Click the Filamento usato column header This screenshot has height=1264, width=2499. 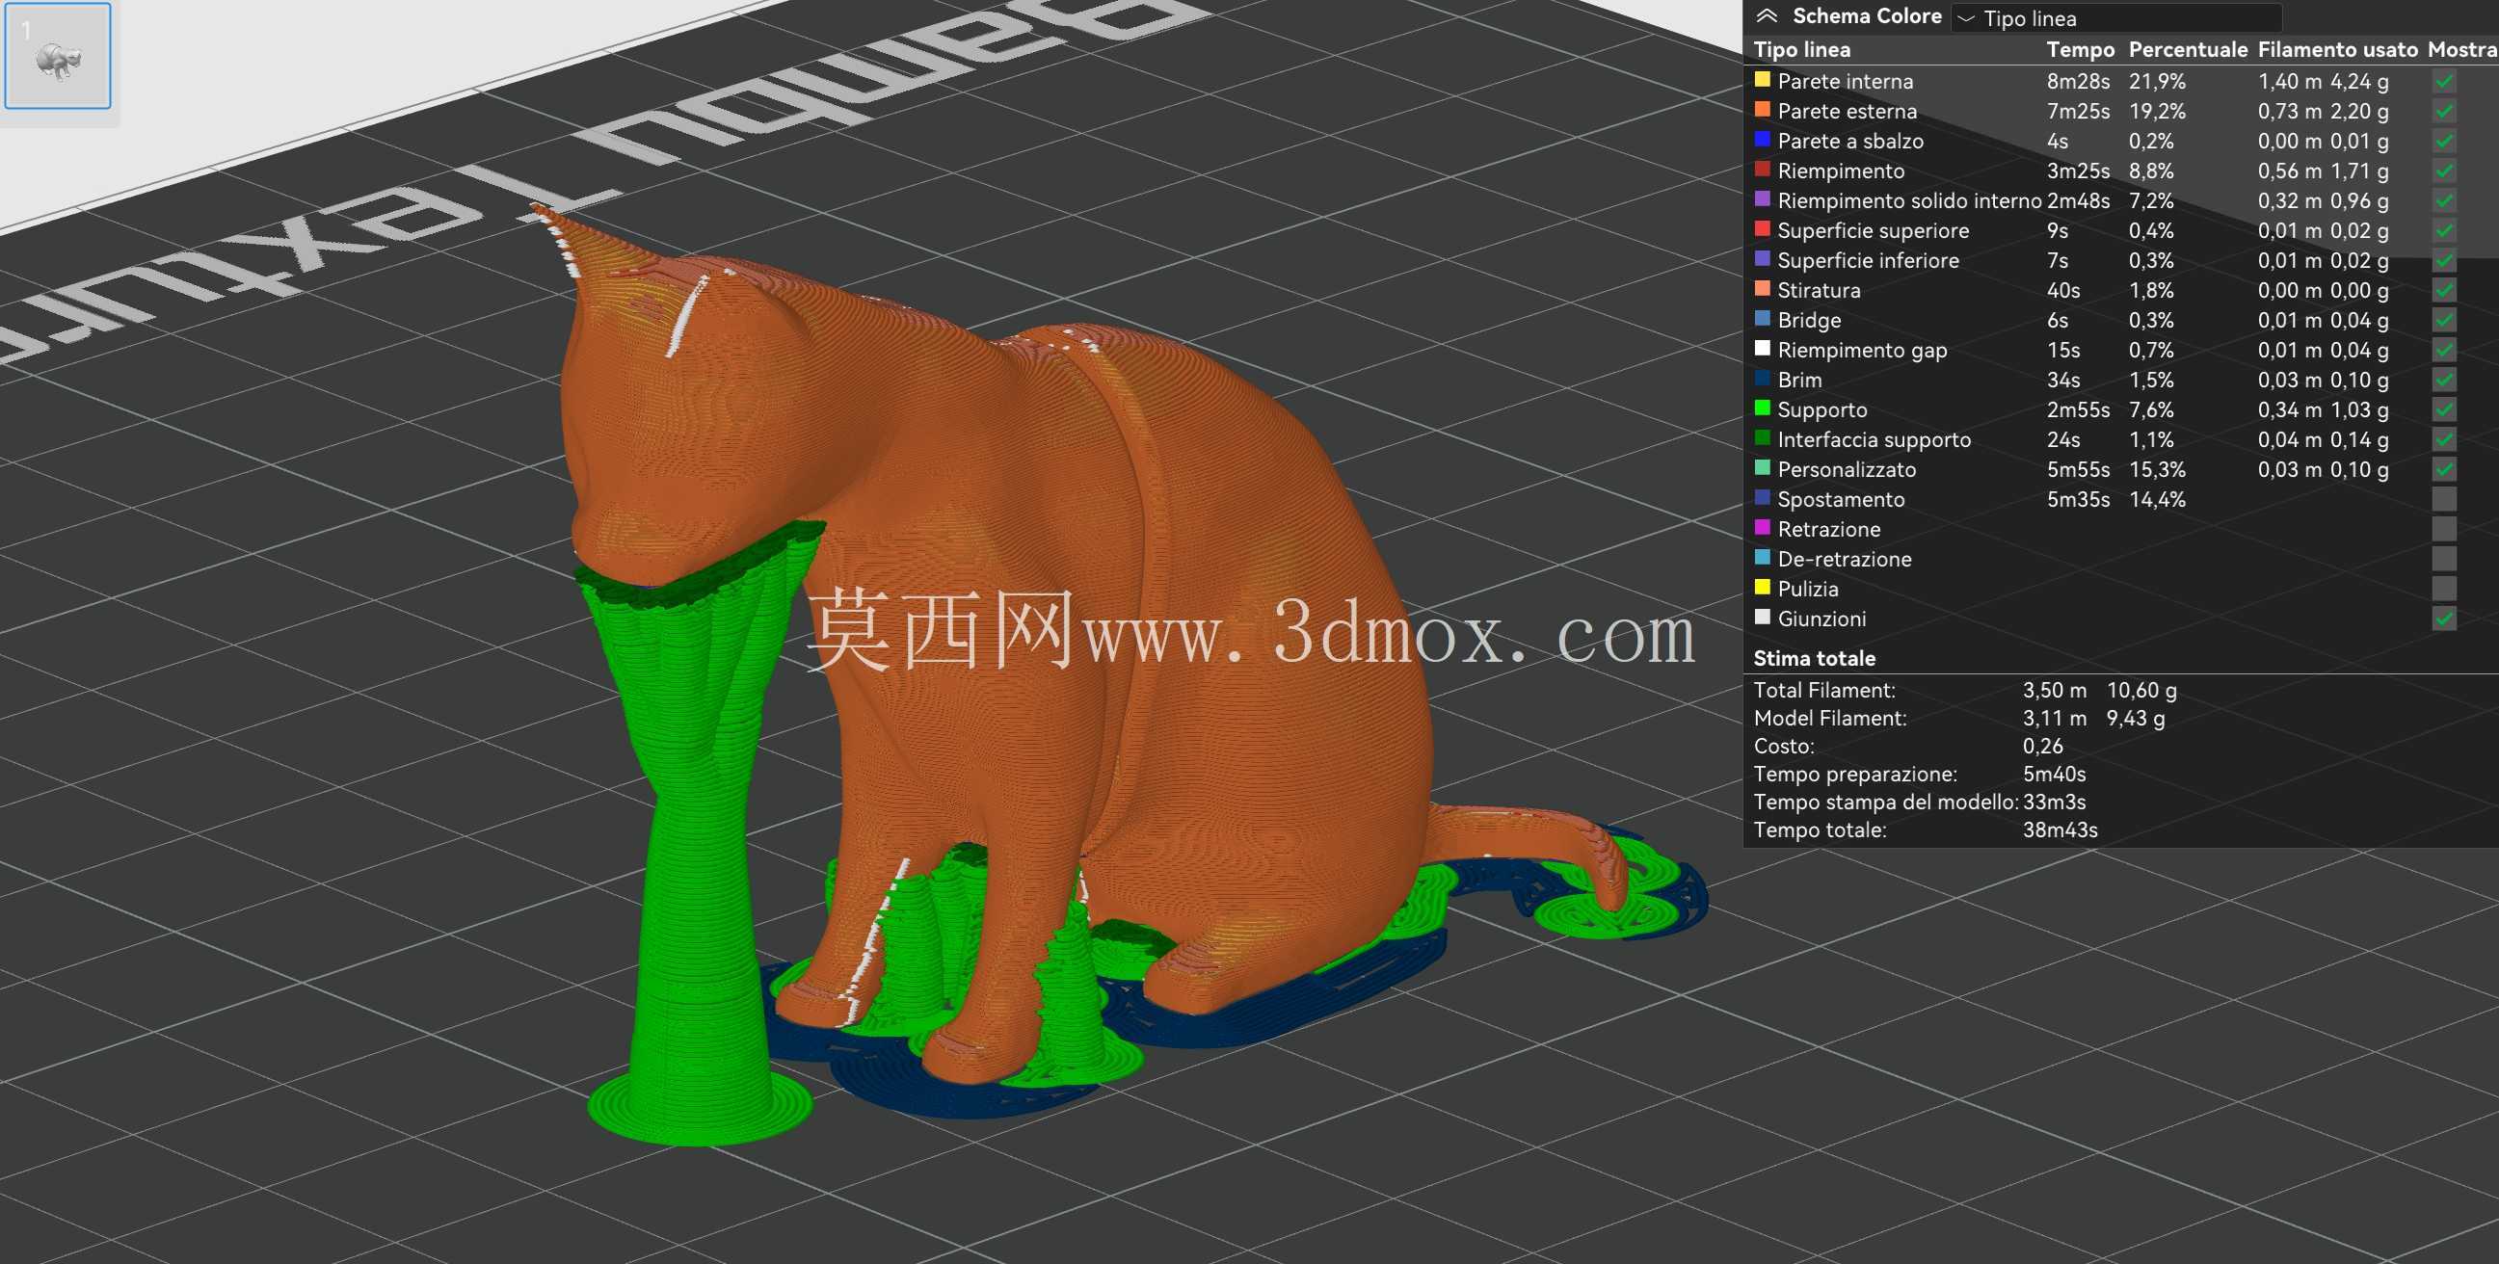point(2337,49)
